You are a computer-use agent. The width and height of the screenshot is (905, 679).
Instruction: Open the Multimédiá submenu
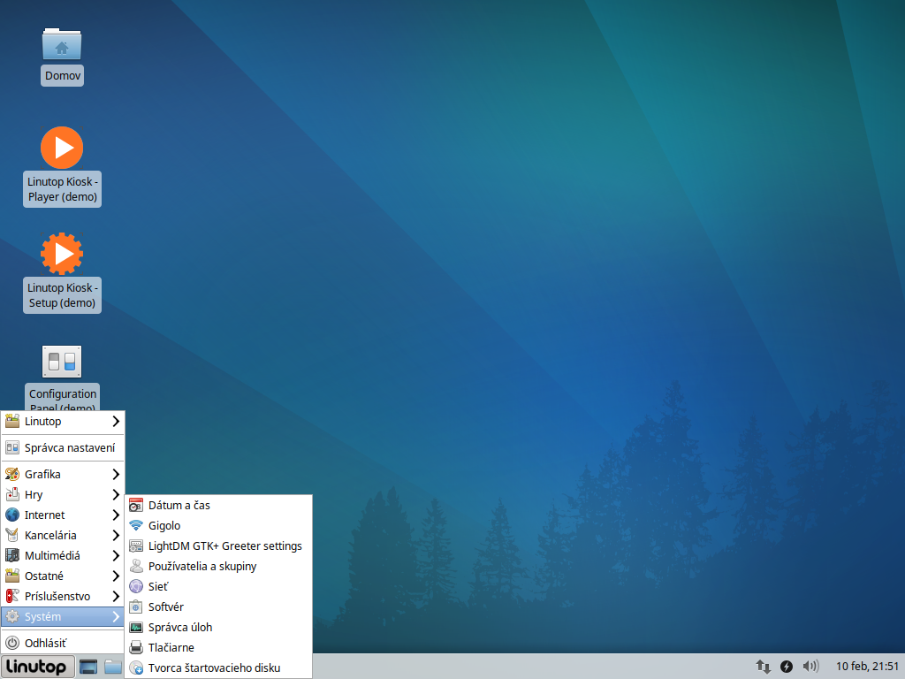pyautogui.click(x=63, y=555)
